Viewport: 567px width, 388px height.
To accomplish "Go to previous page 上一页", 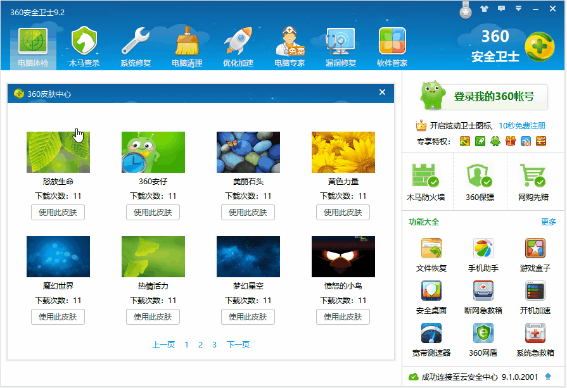I will [163, 345].
